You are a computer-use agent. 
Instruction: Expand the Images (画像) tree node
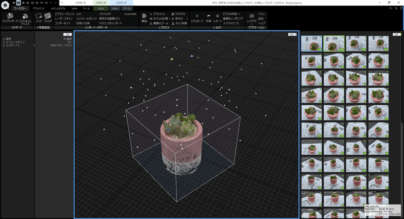[x=4, y=39]
